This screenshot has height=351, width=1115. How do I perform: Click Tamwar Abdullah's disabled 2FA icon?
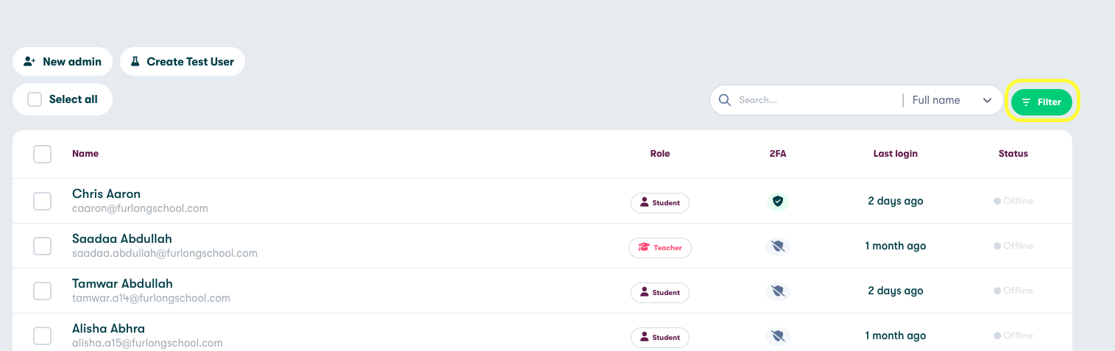[x=777, y=291]
